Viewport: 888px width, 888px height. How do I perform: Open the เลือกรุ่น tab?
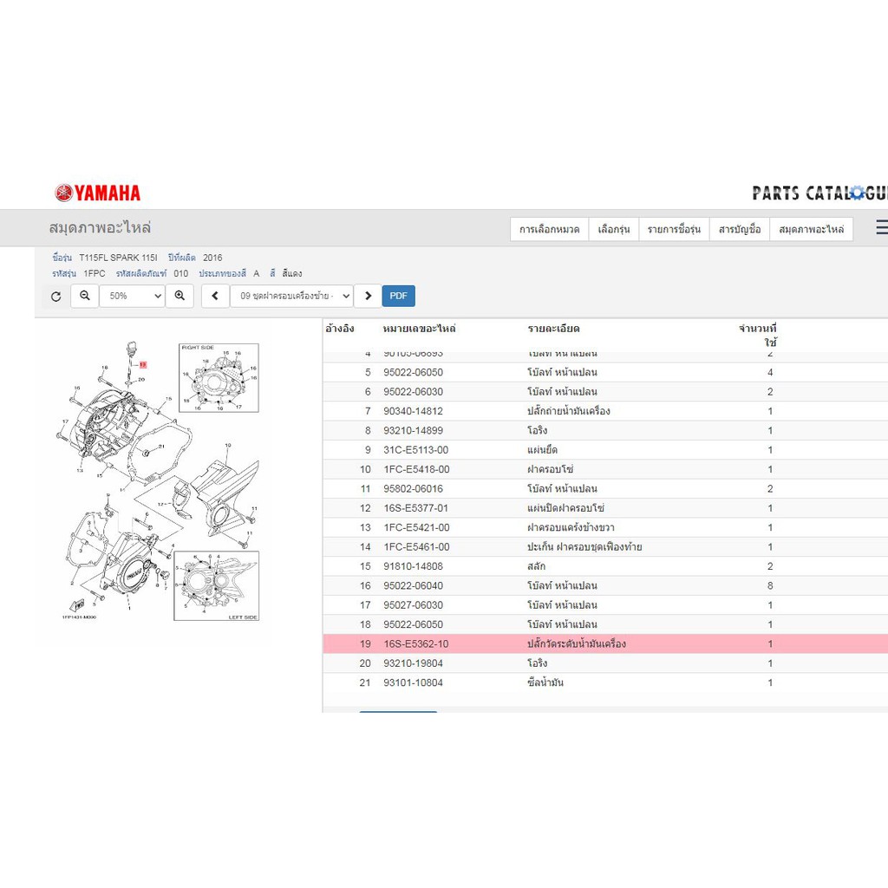pos(614,229)
